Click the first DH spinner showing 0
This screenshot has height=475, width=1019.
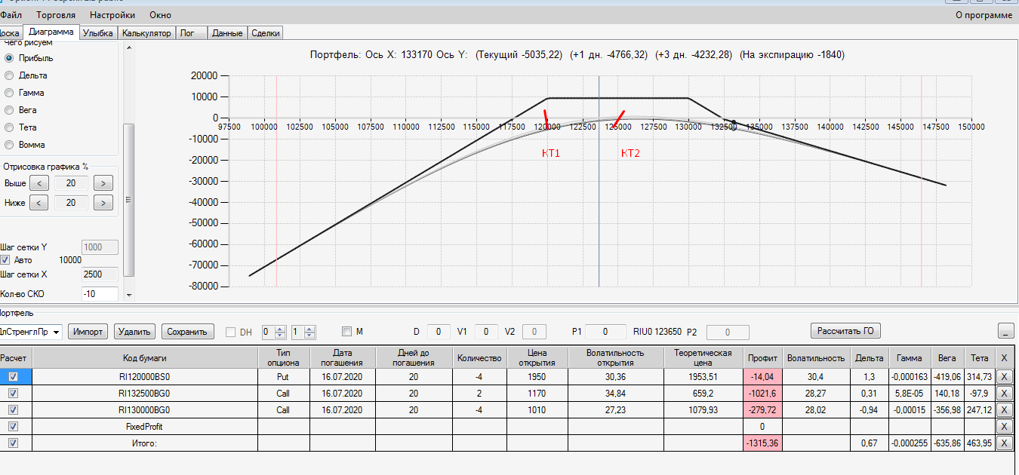273,332
